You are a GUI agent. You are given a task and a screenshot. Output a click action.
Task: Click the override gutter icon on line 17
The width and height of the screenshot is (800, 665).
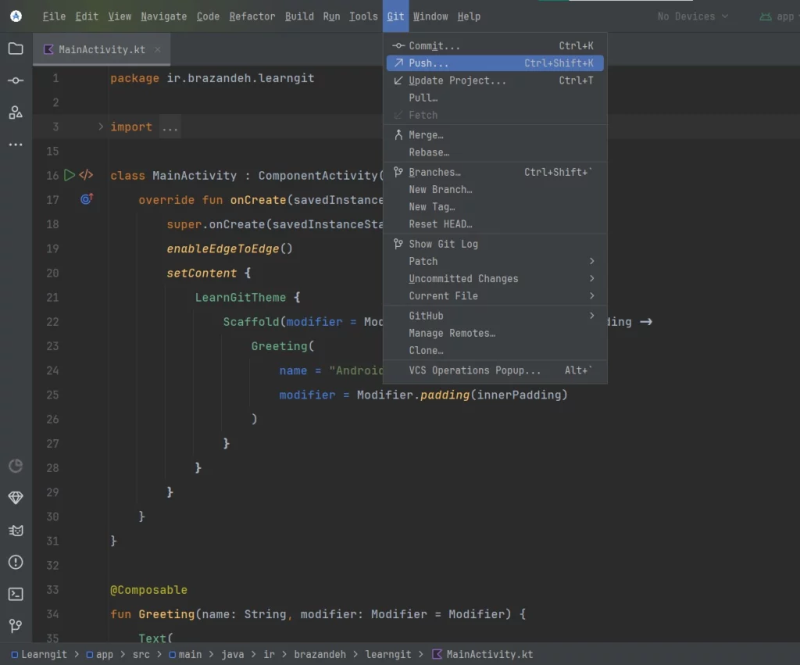point(87,198)
